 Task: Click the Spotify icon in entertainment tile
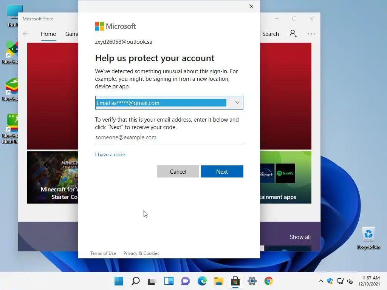[x=285, y=173]
